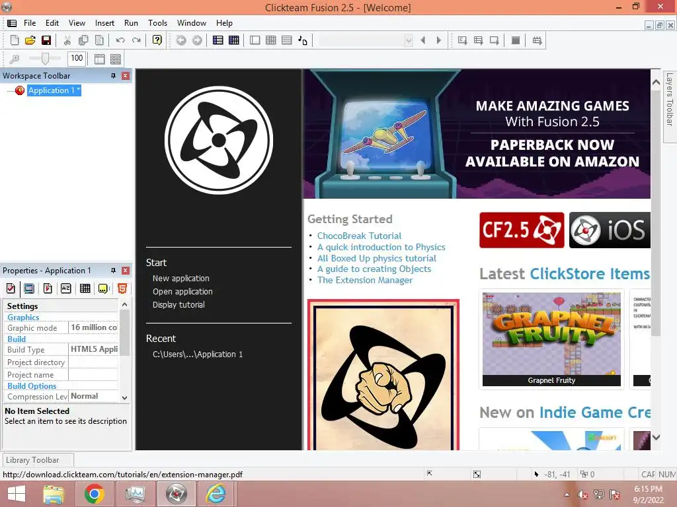Viewport: 677px width, 507px height.
Task: Open the dark-grid editor icon next to the Storyboard icon
Action: (x=234, y=40)
